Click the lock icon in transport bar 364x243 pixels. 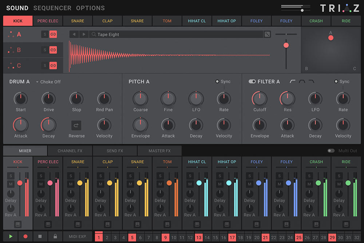tap(55, 236)
